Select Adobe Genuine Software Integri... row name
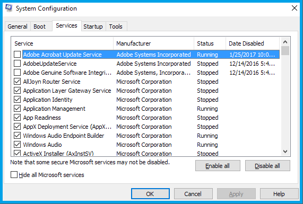The image size is (303, 204). coord(67,73)
